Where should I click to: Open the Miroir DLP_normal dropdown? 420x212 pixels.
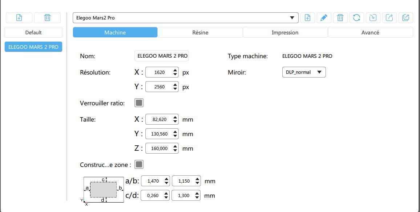click(304, 72)
